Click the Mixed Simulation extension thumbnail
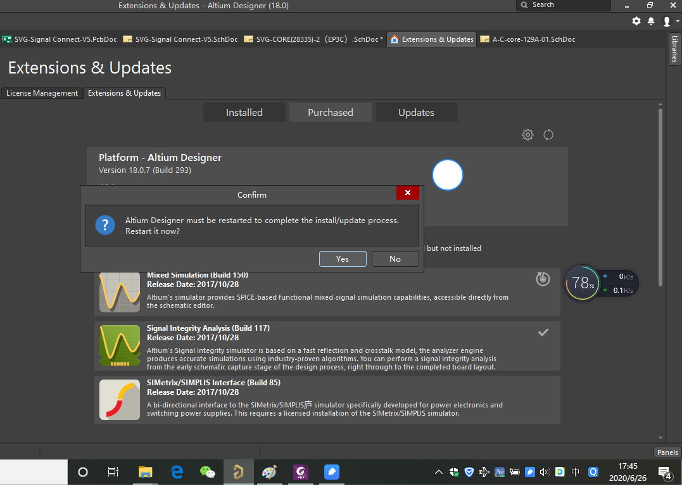682x486 pixels. pos(120,292)
